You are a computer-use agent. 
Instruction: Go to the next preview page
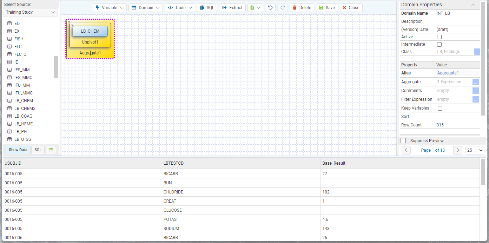[457, 150]
